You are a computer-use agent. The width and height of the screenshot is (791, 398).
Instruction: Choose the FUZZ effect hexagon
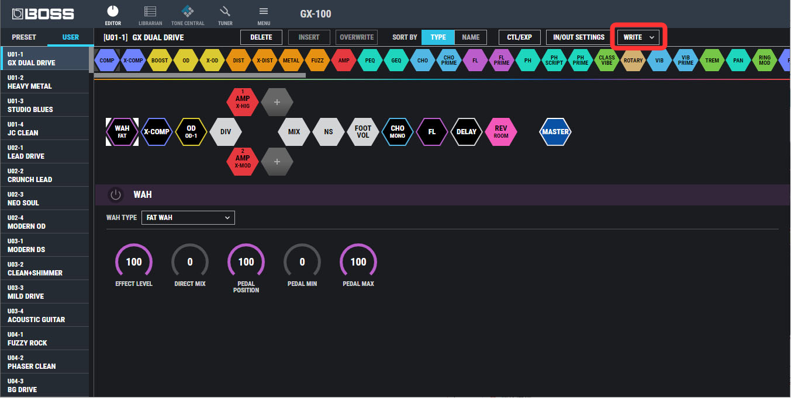[x=317, y=60]
